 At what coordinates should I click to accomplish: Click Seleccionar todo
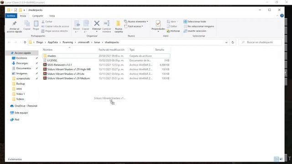[x=195, y=21]
